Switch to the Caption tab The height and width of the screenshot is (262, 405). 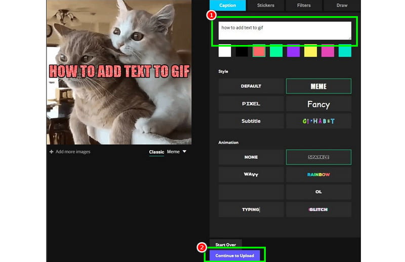227,5
